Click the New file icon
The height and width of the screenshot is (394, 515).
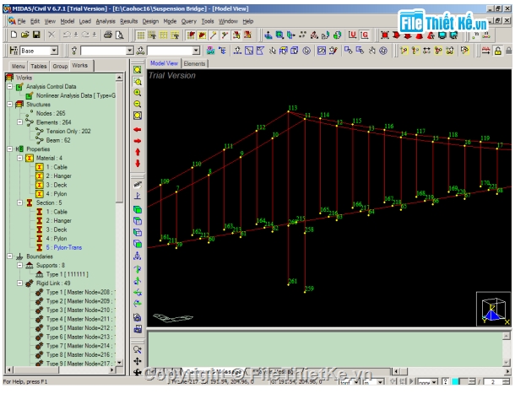[x=14, y=35]
